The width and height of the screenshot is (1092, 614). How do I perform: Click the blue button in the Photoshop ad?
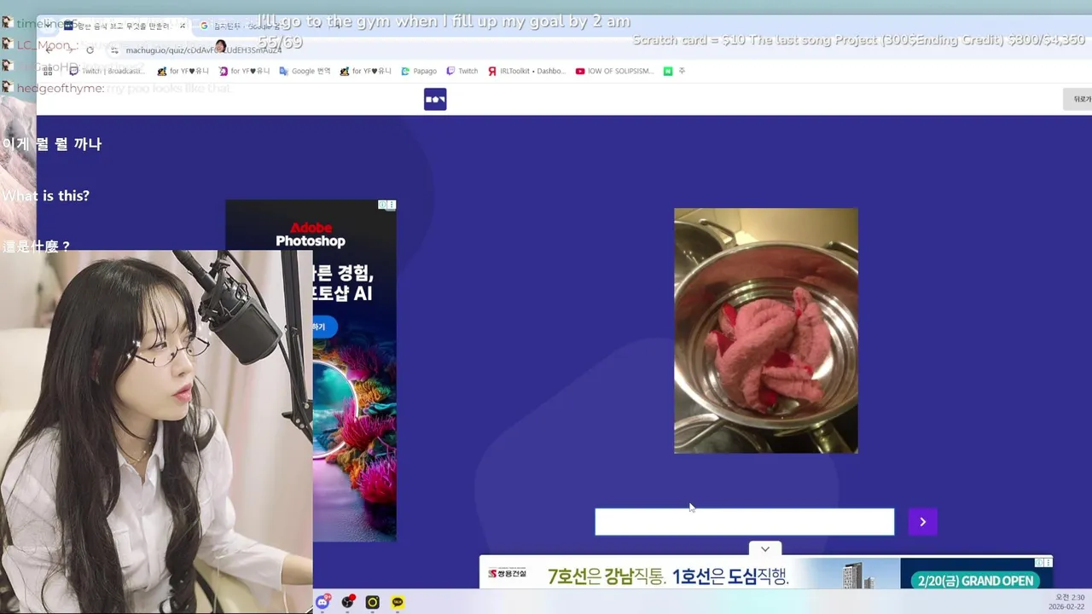point(323,327)
